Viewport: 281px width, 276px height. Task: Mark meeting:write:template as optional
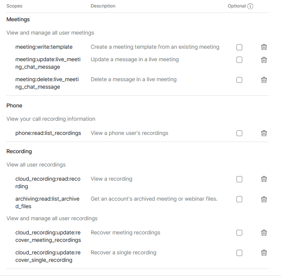(x=239, y=47)
